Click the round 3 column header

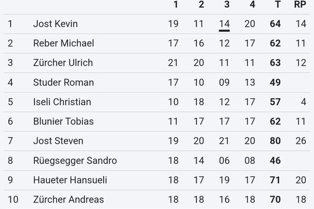[x=227, y=5]
